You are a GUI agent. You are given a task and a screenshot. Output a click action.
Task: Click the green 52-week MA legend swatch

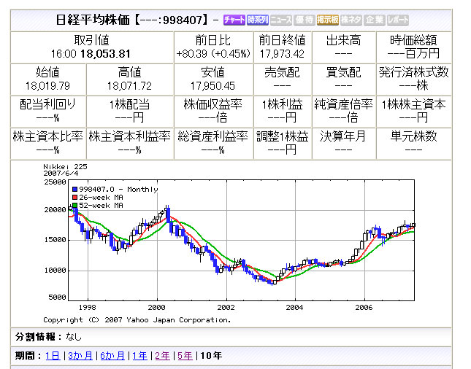(x=74, y=206)
